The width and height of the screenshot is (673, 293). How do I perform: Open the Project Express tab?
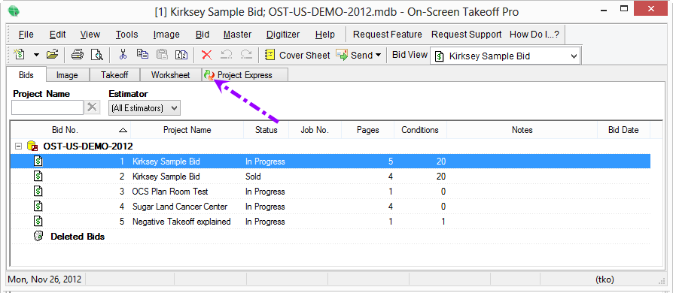tap(245, 75)
